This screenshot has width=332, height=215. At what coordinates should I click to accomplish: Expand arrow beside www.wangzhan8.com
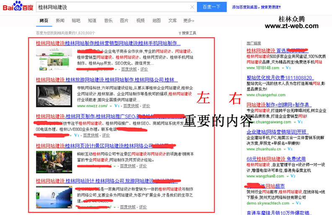pyautogui.click(x=288, y=176)
